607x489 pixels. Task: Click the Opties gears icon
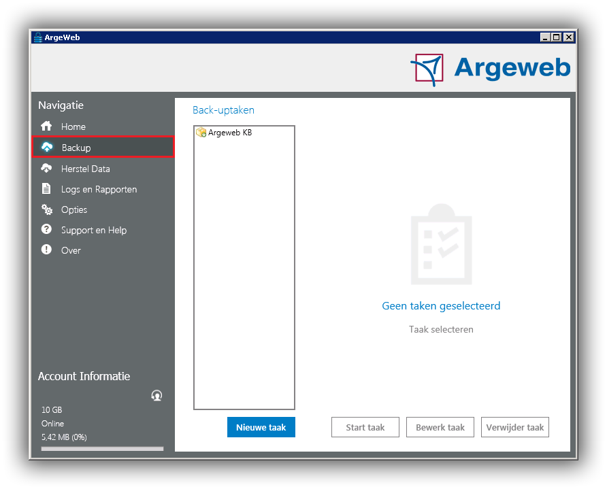(x=47, y=209)
